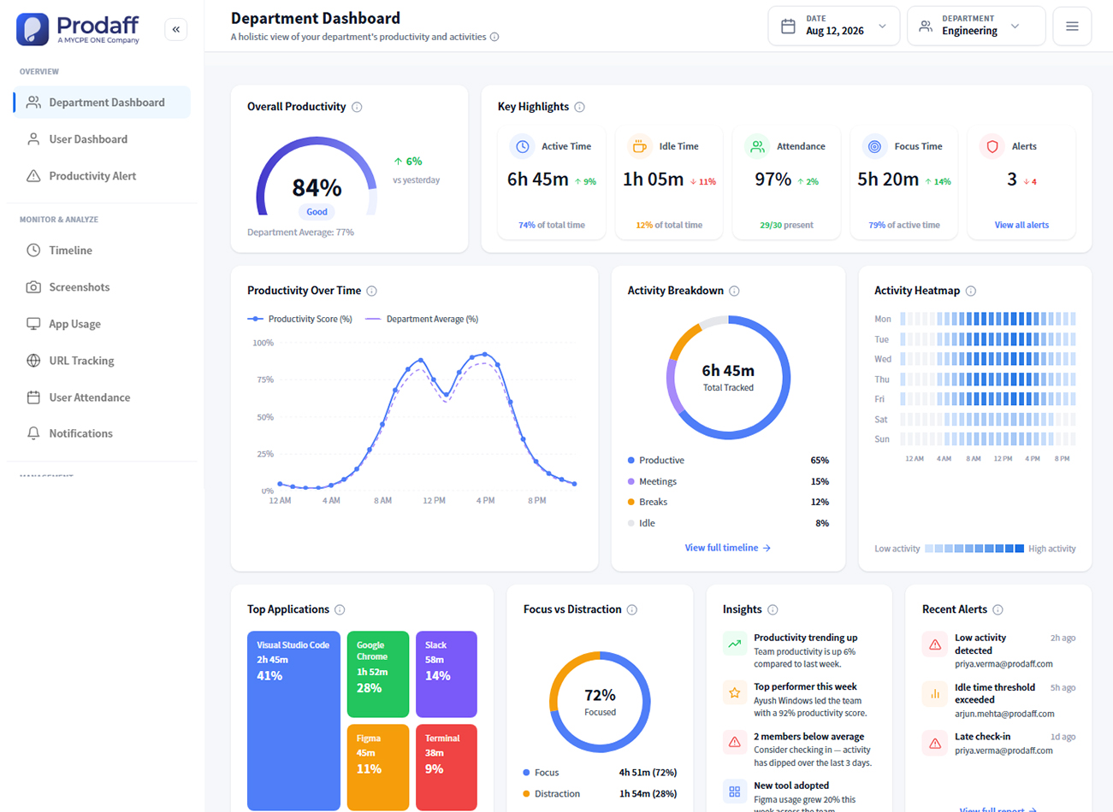Click the 84% overall productivity gauge
The image size is (1113, 812).
pyautogui.click(x=317, y=177)
